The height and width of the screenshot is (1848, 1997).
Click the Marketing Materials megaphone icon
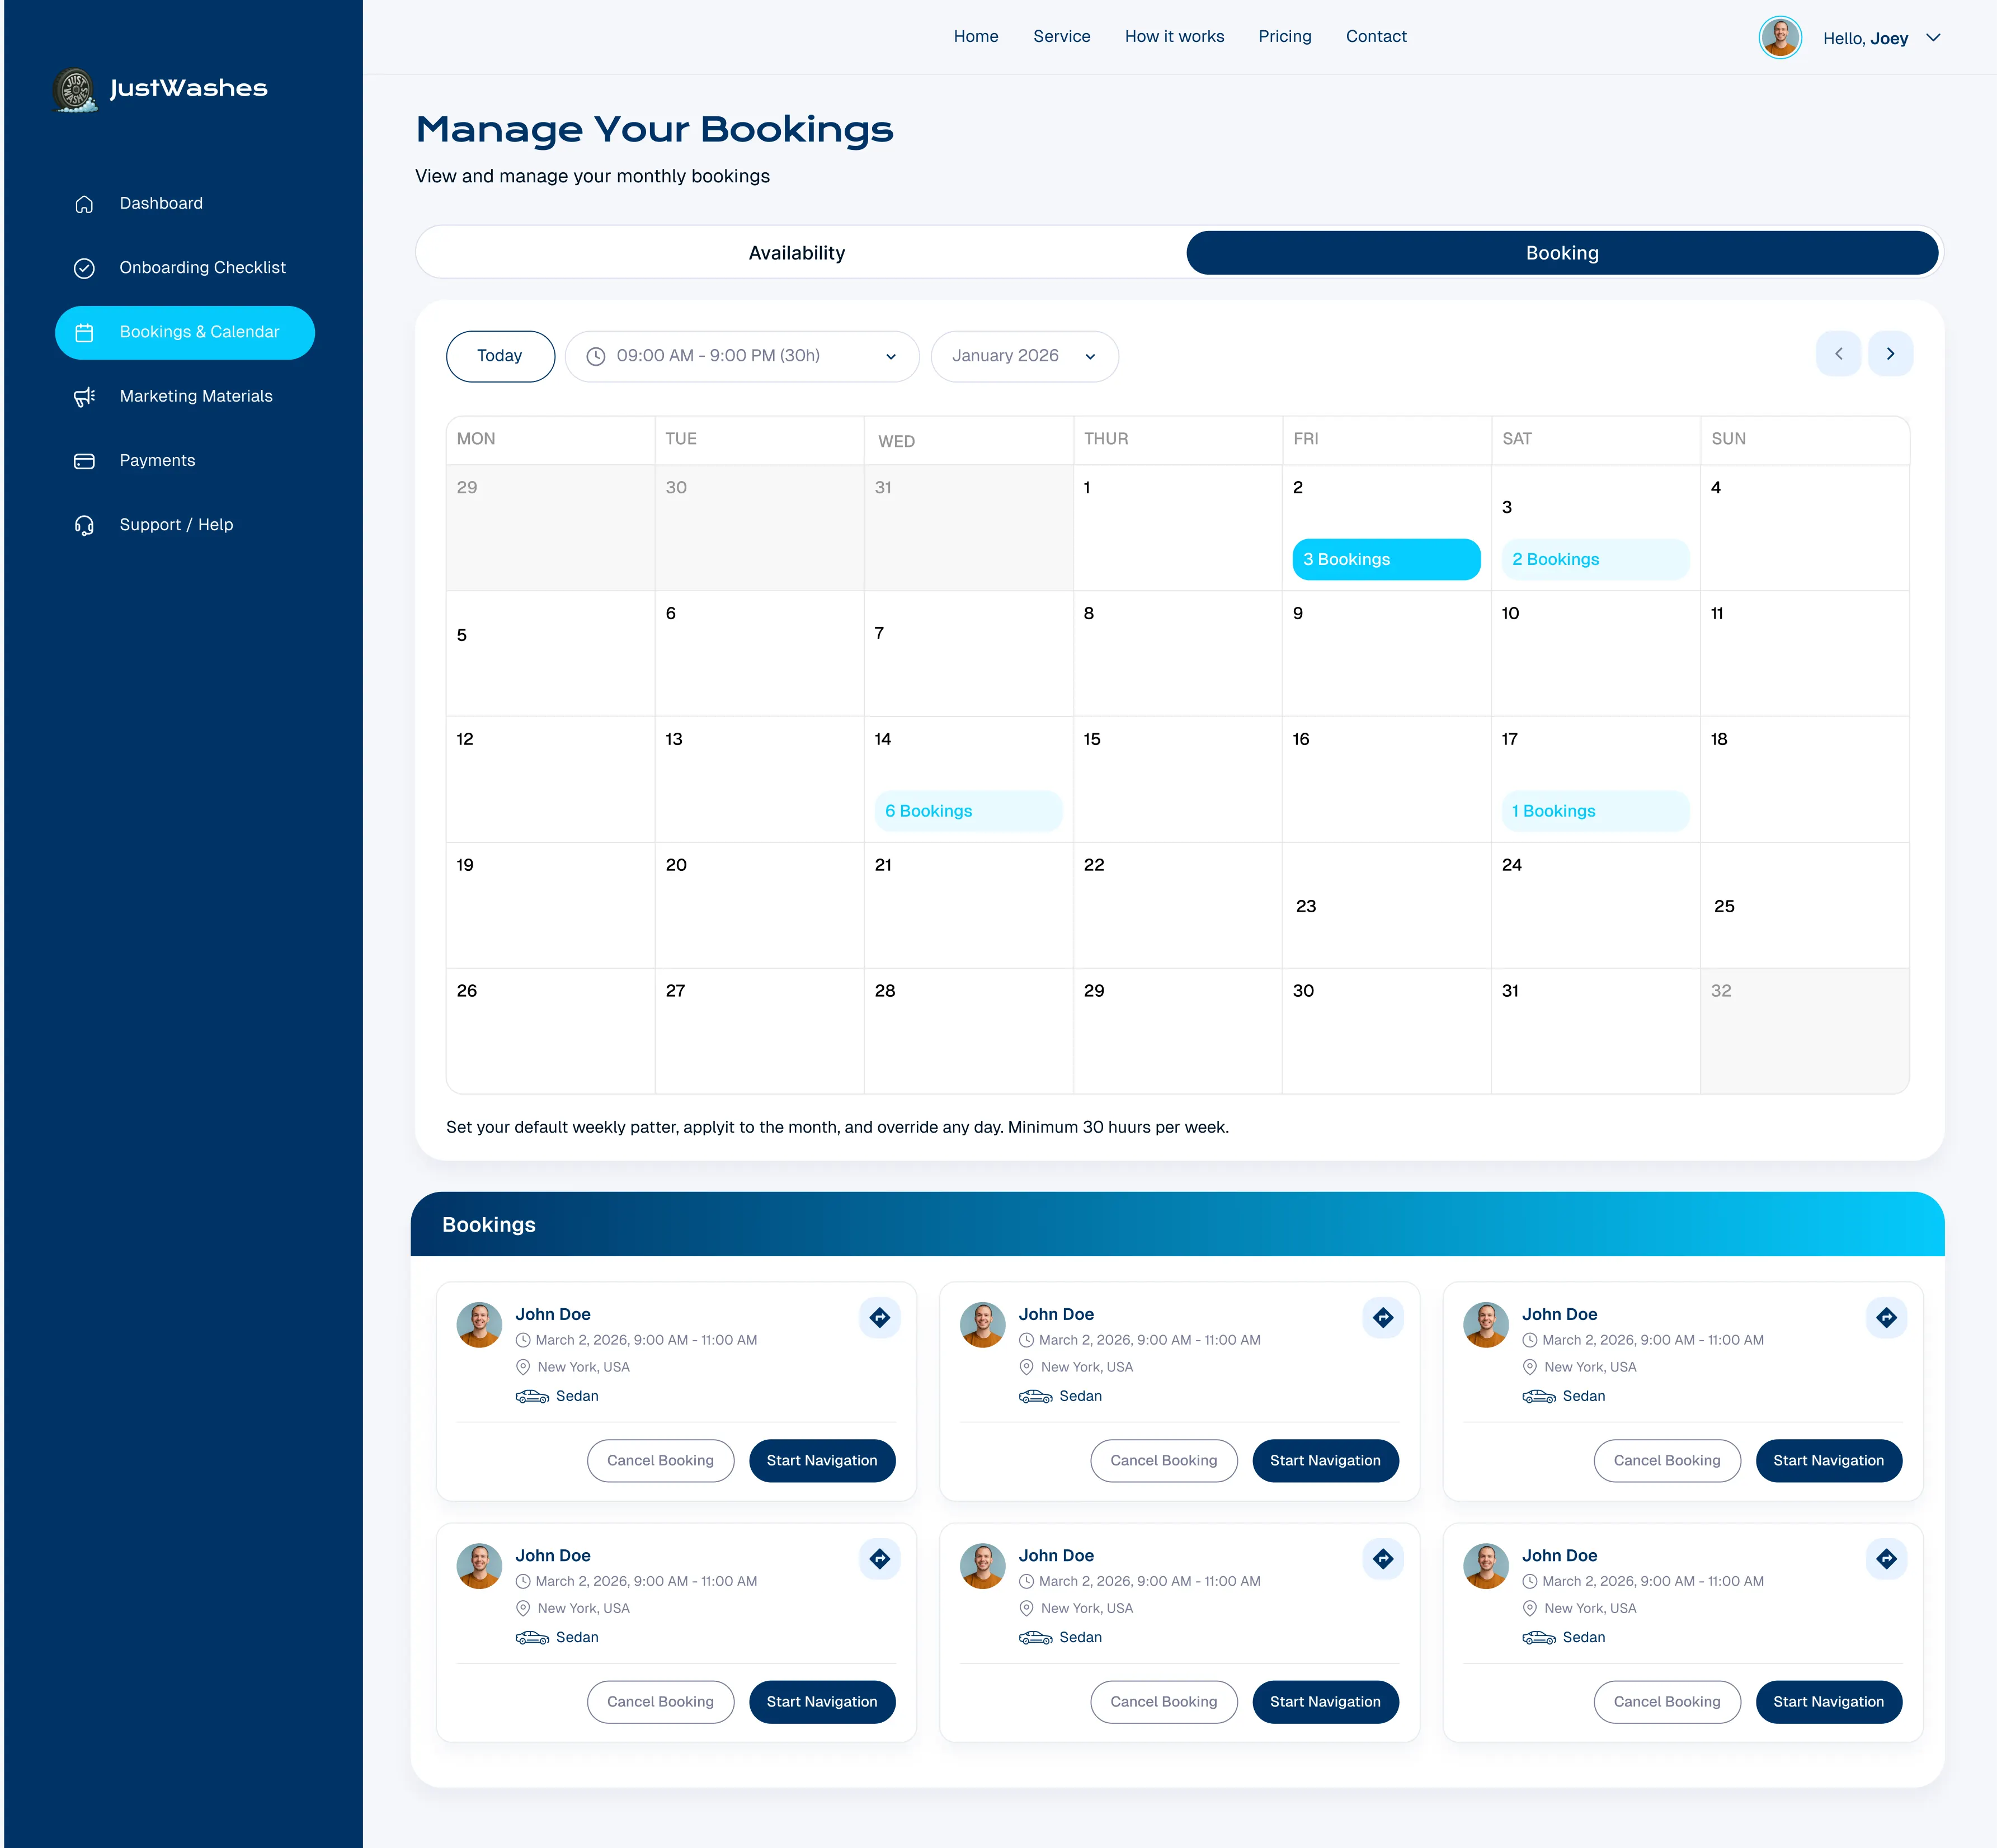coord(84,397)
